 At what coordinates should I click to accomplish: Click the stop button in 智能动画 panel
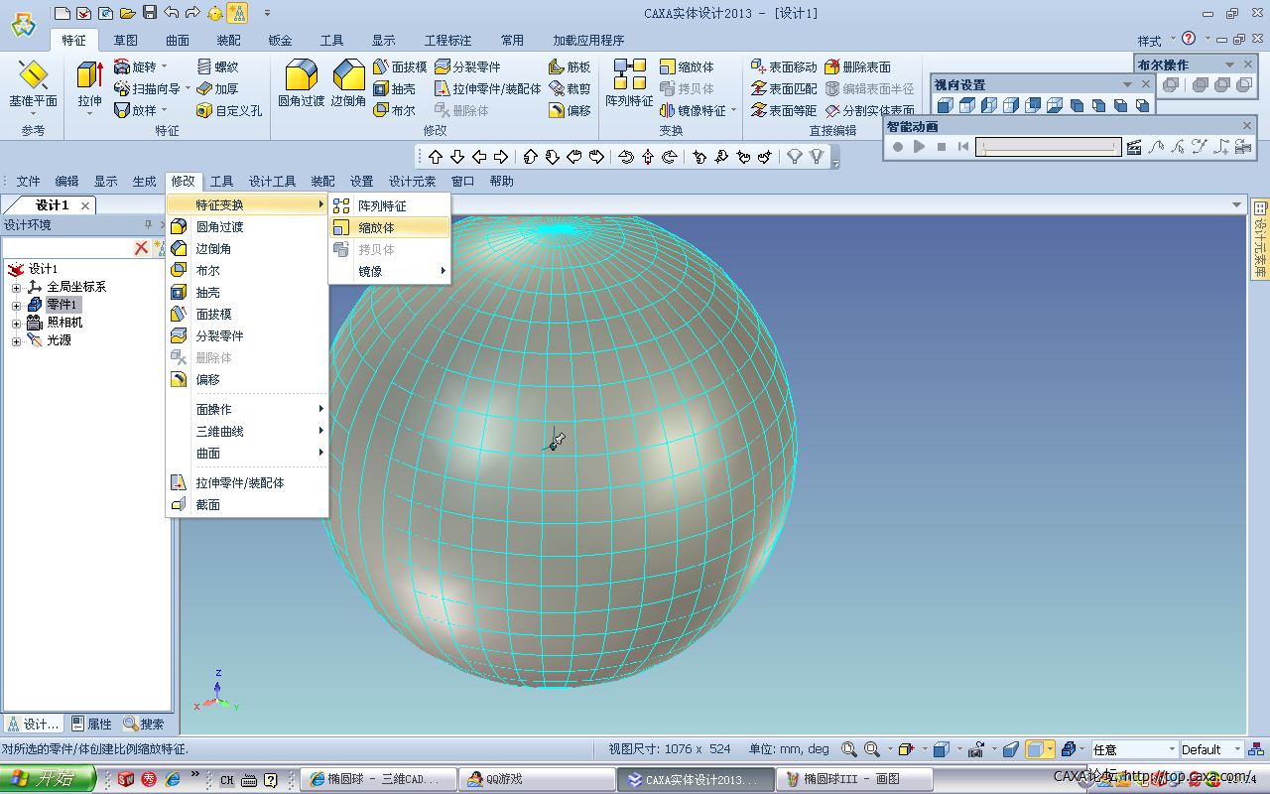pos(942,147)
